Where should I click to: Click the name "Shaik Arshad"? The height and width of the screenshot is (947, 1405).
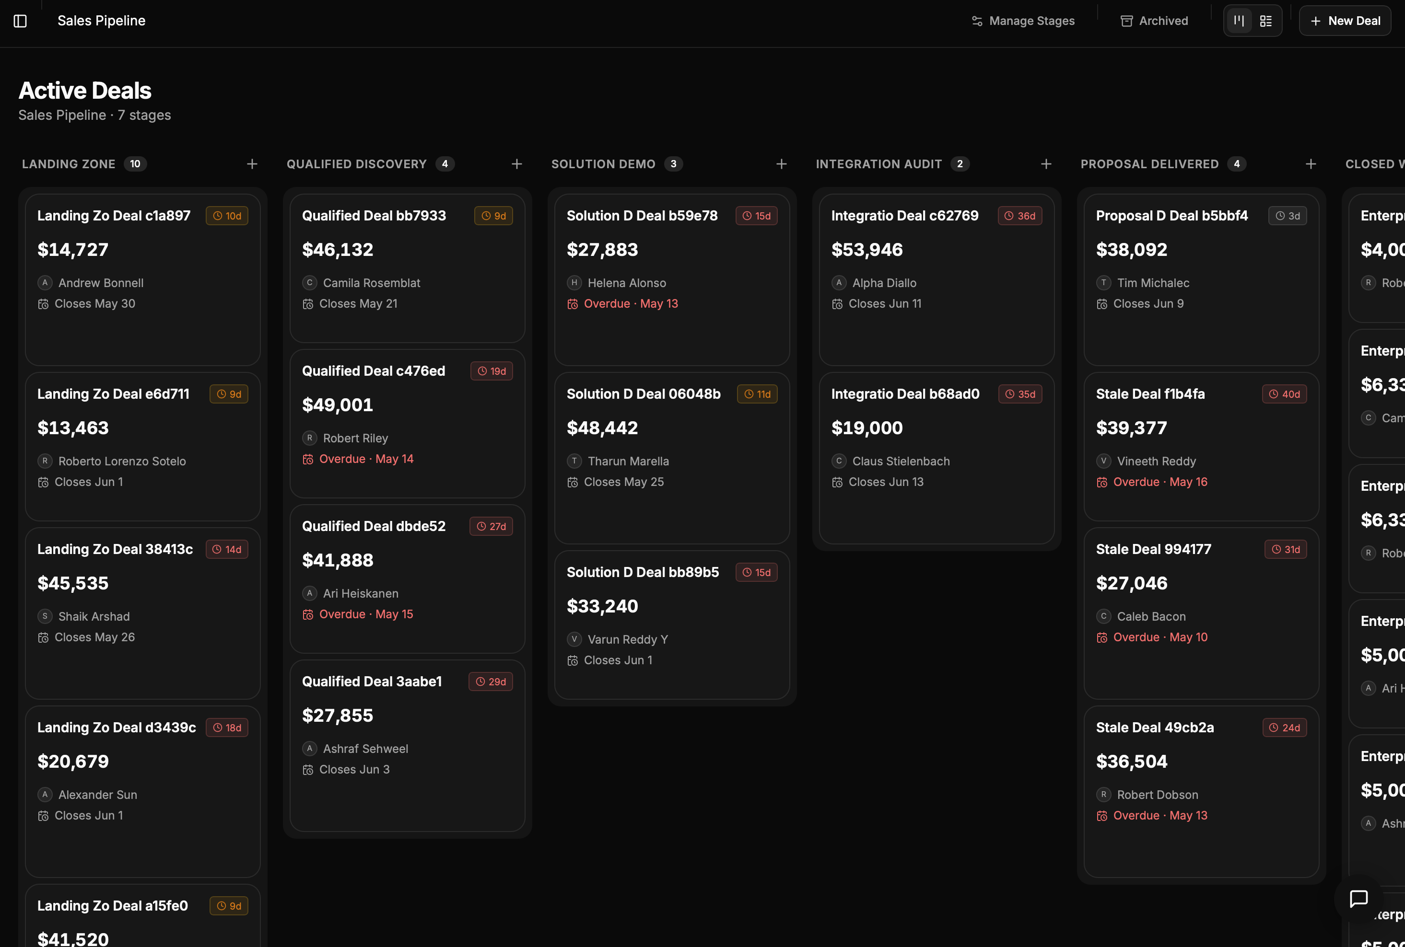click(x=94, y=617)
